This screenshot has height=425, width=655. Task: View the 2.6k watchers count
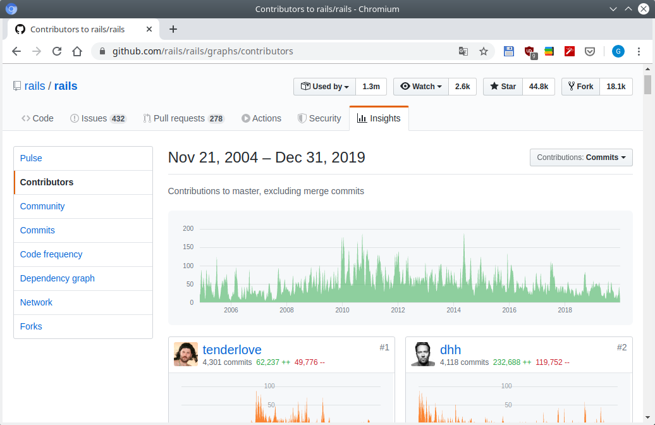462,87
